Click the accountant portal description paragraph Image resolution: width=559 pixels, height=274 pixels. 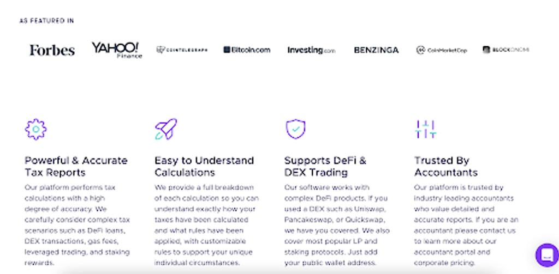tap(466, 226)
